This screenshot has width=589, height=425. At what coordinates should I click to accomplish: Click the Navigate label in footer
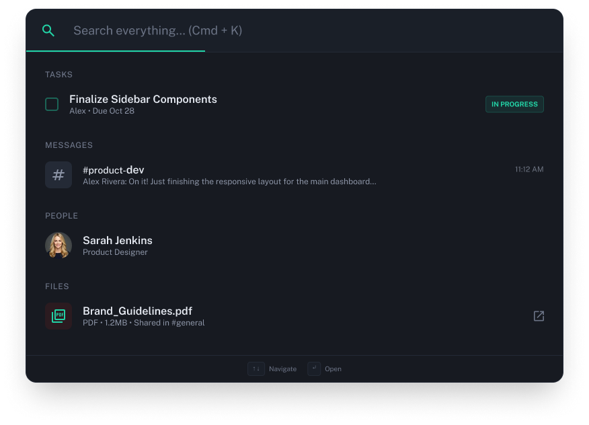(283, 369)
